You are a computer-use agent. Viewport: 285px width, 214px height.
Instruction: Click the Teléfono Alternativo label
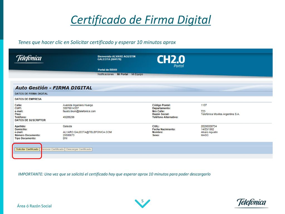pyautogui.click(x=165, y=117)
